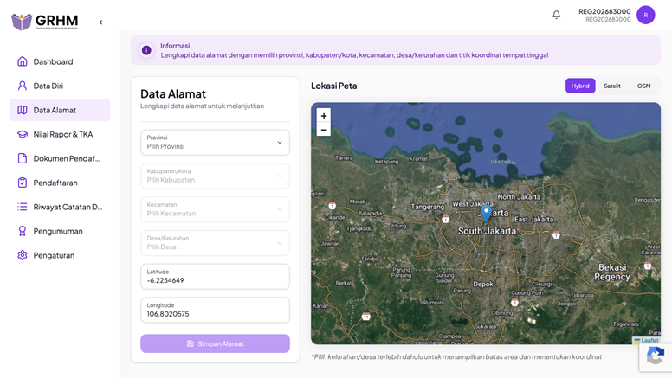Viewport: 672px width, 378px height.
Task: Click the REG202683000 username text
Action: [x=604, y=11]
